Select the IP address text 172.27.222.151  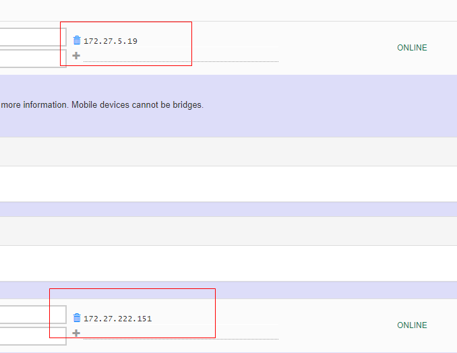point(118,319)
